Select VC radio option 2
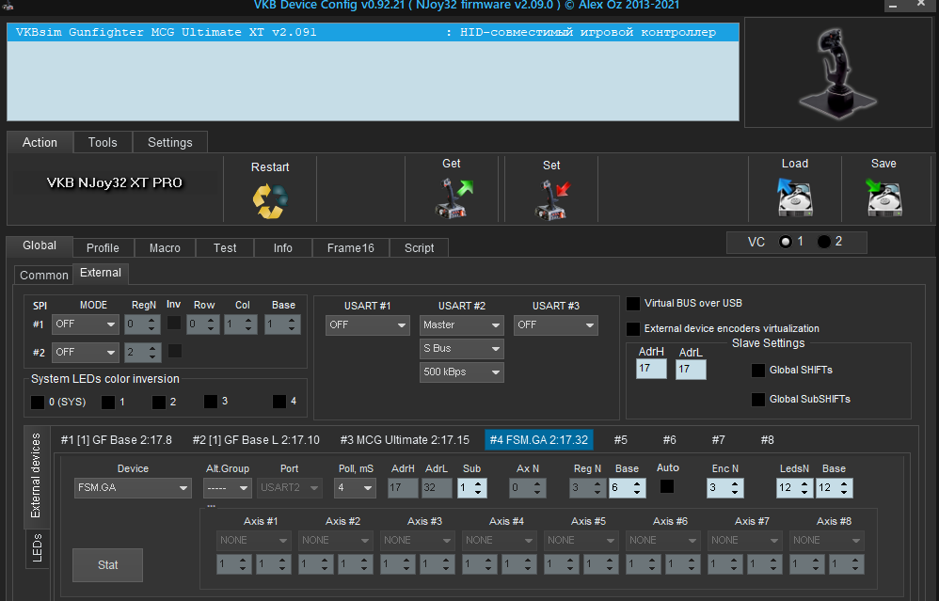 (x=824, y=242)
